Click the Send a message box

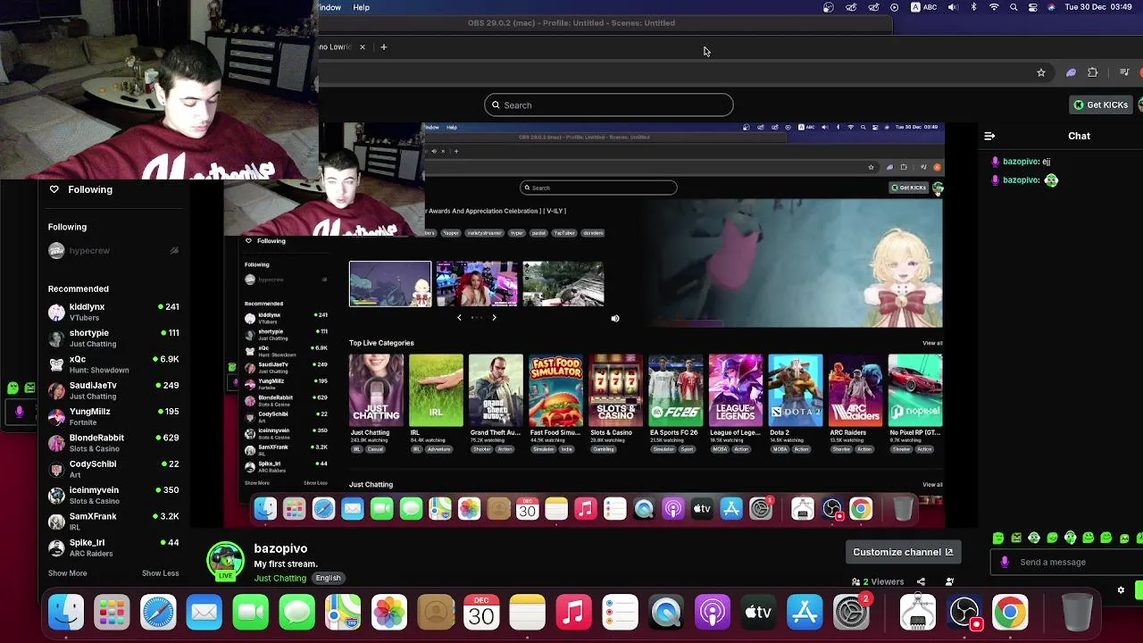click(1067, 562)
